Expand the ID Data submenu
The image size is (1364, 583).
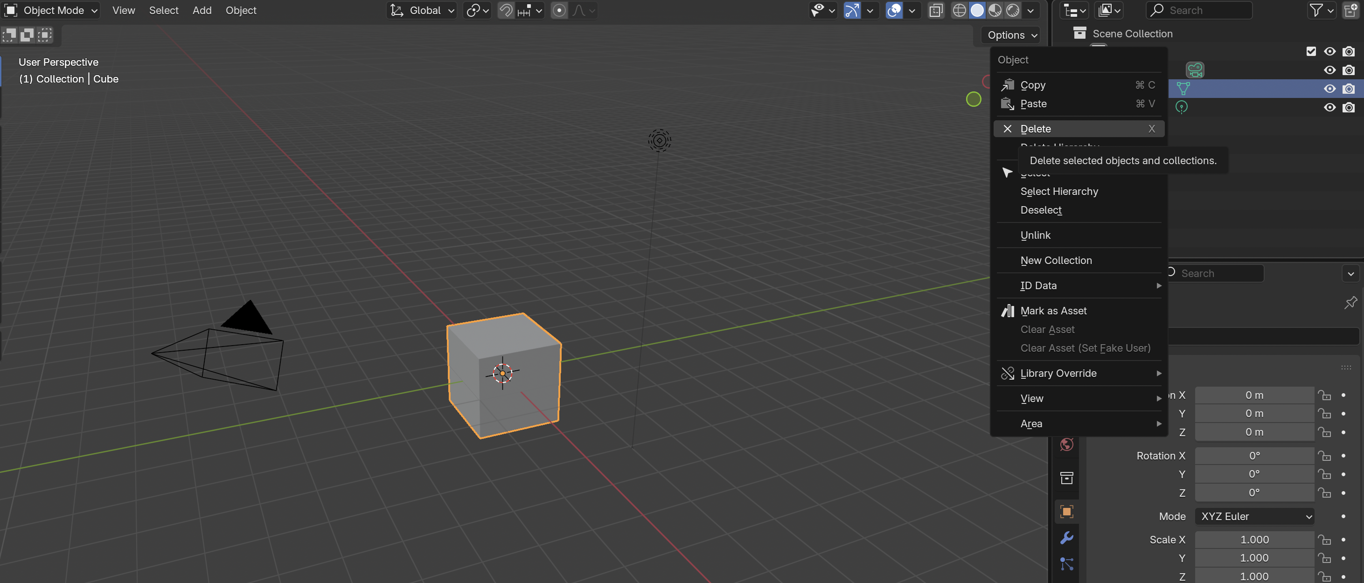pyautogui.click(x=1079, y=285)
